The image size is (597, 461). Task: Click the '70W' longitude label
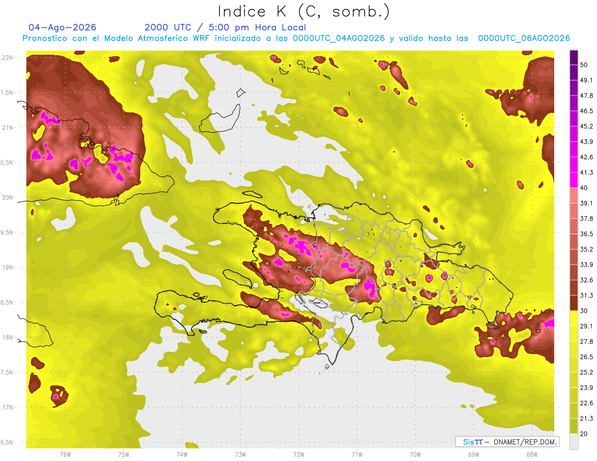pyautogui.click(x=415, y=455)
